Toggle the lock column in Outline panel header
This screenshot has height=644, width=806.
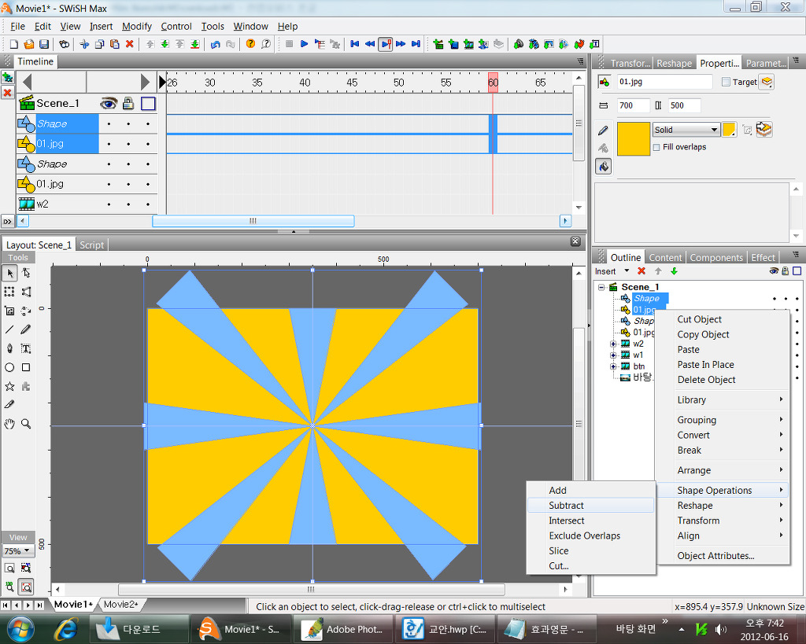point(786,271)
